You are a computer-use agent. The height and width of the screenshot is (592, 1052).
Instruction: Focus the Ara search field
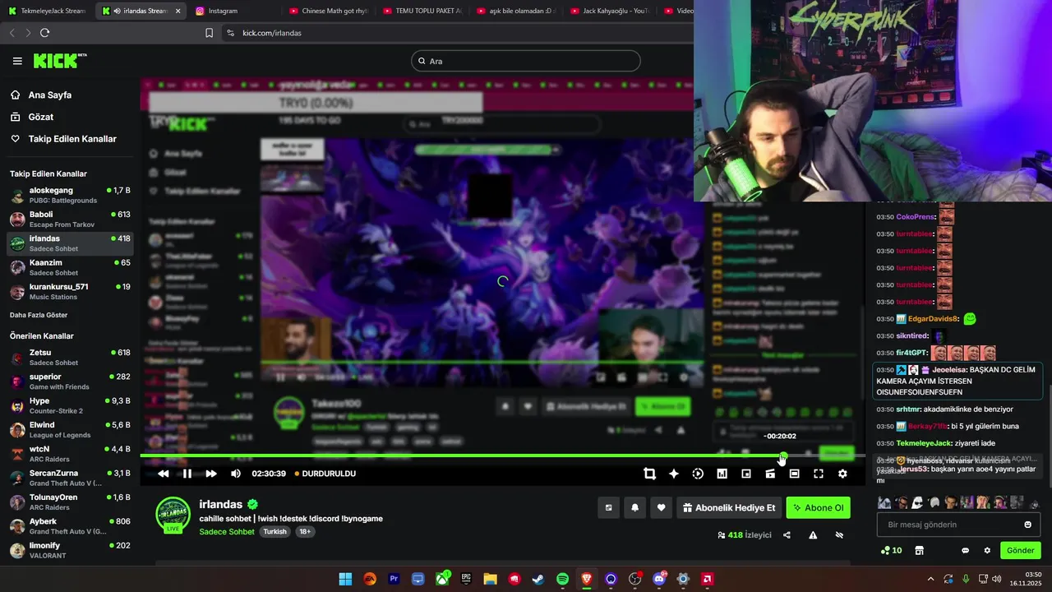(x=525, y=61)
